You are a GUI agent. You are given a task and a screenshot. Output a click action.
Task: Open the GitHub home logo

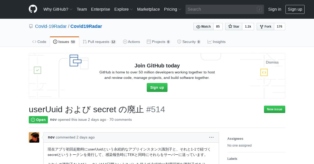coord(33,9)
